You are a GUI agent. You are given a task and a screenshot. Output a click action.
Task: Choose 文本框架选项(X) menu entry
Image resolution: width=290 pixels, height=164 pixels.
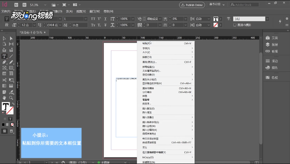[x=166, y=71]
